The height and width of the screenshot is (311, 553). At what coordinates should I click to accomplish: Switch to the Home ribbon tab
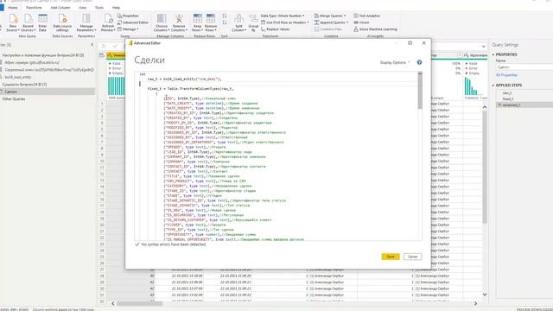point(13,8)
